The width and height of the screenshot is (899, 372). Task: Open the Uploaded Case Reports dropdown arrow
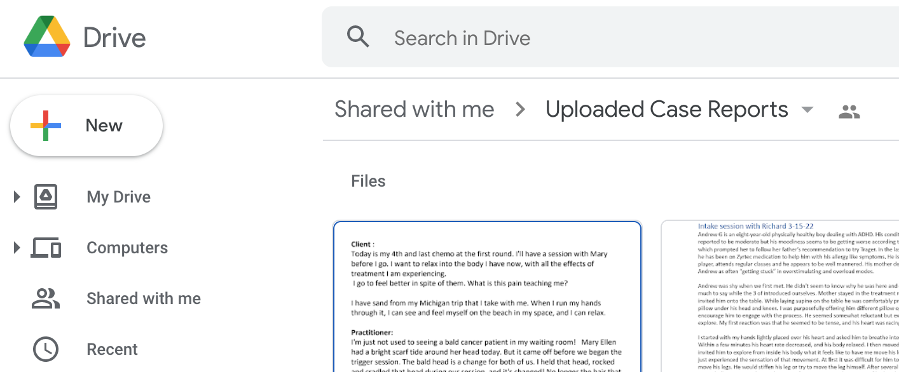tap(807, 110)
